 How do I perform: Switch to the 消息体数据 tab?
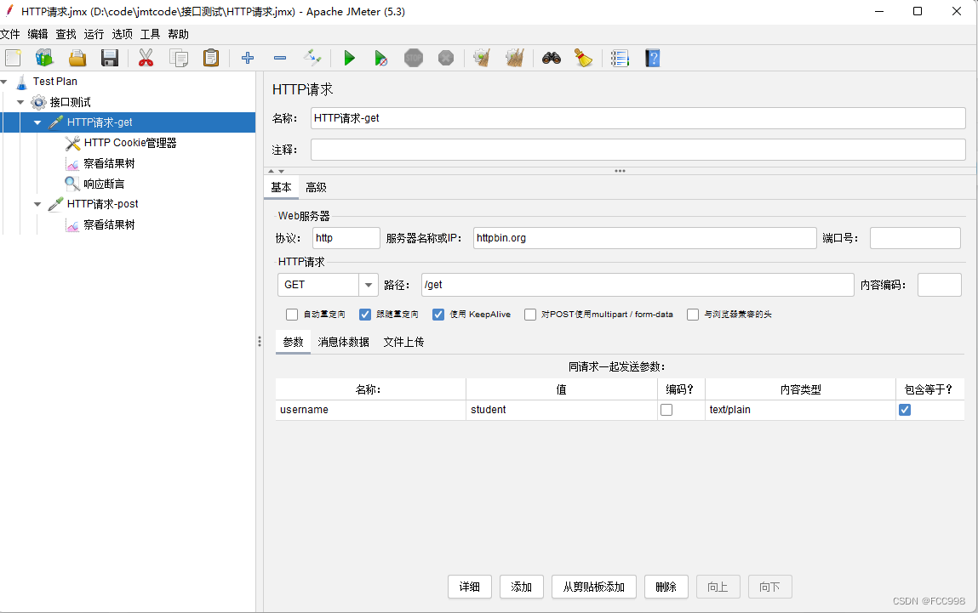(x=344, y=342)
